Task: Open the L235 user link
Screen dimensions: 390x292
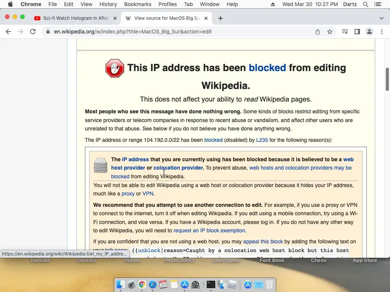Action: click(x=262, y=140)
